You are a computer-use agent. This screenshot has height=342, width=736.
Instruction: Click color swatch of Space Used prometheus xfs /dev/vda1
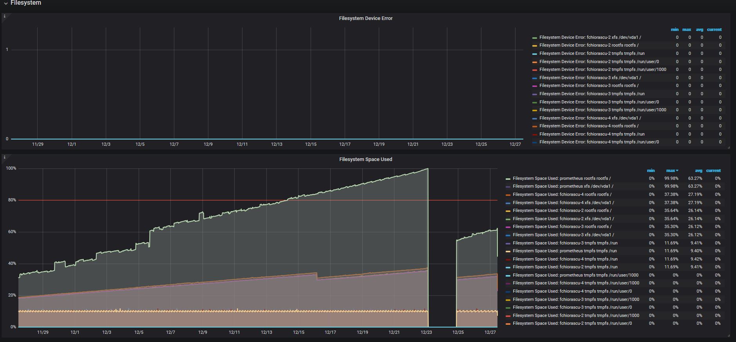coord(508,187)
